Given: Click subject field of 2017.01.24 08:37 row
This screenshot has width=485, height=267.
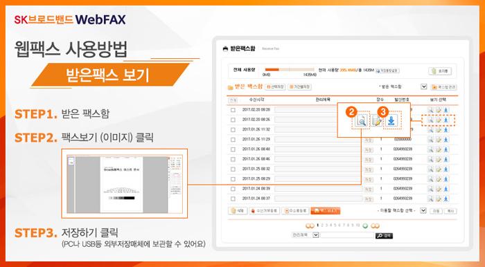Looking at the screenshot, I should tap(318, 199).
